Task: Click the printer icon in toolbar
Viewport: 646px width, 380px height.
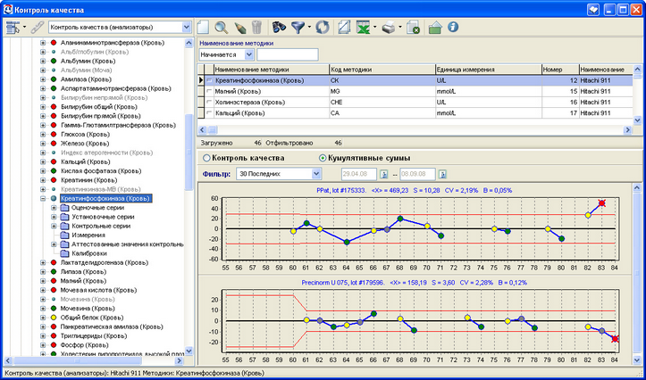Action: (x=390, y=28)
